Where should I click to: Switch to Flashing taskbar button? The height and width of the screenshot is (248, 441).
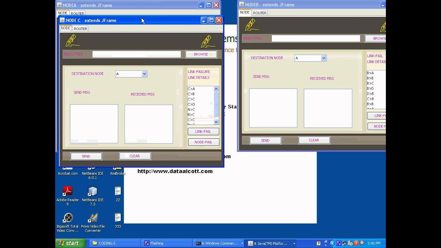coord(167,243)
